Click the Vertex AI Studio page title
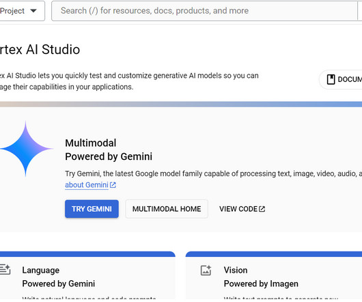 (x=40, y=49)
